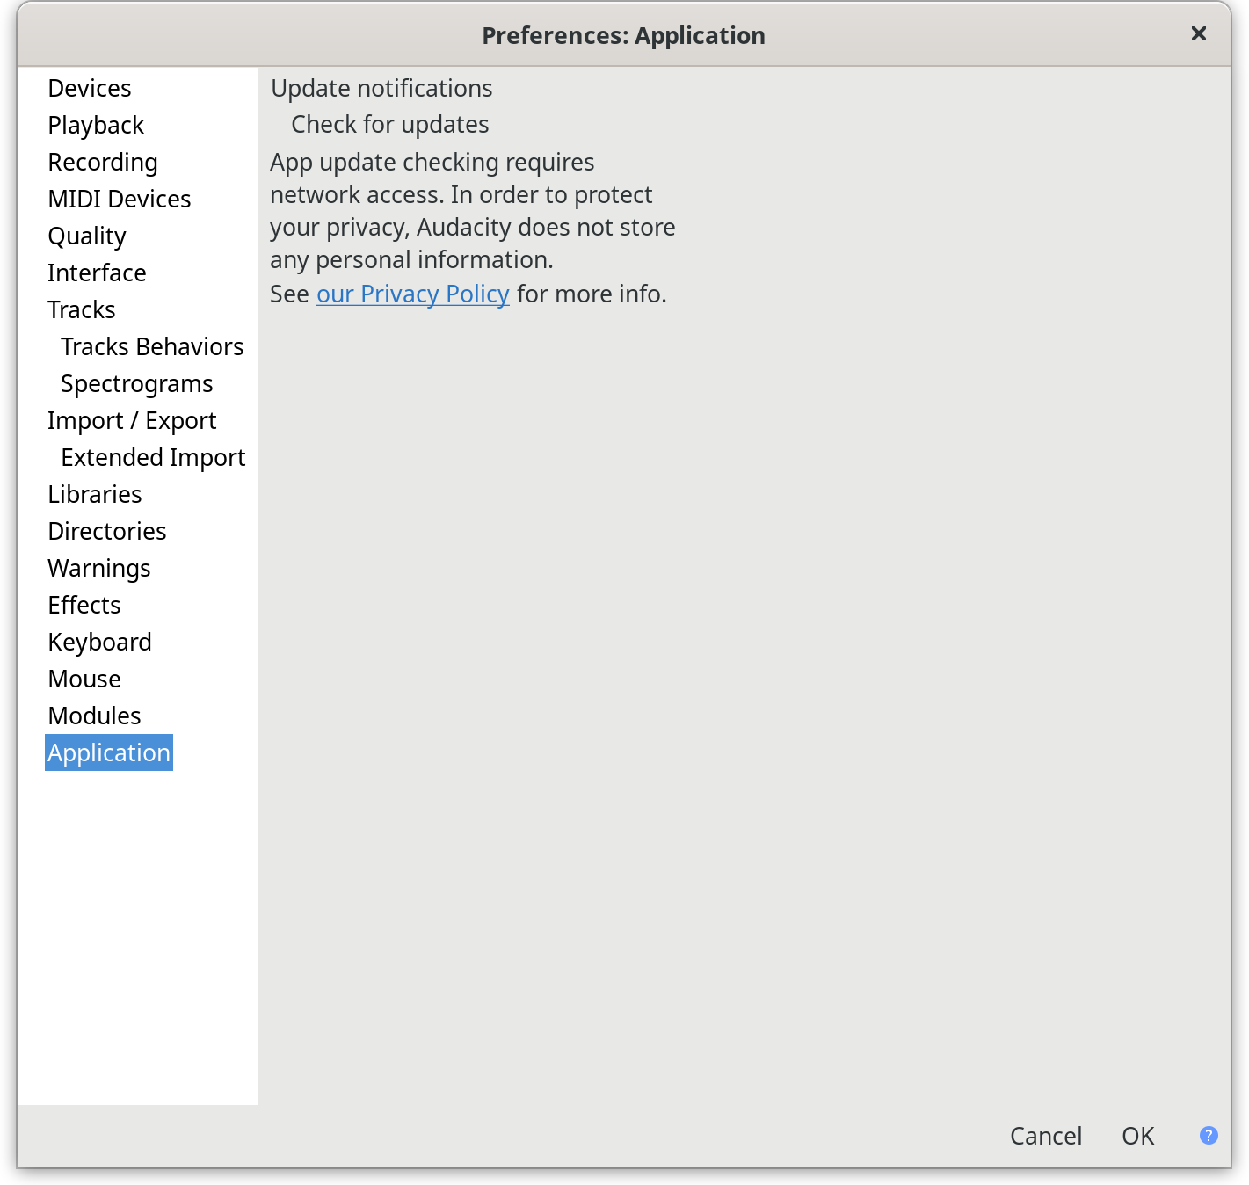Select Warnings settings
The height and width of the screenshot is (1185, 1249).
(x=98, y=568)
